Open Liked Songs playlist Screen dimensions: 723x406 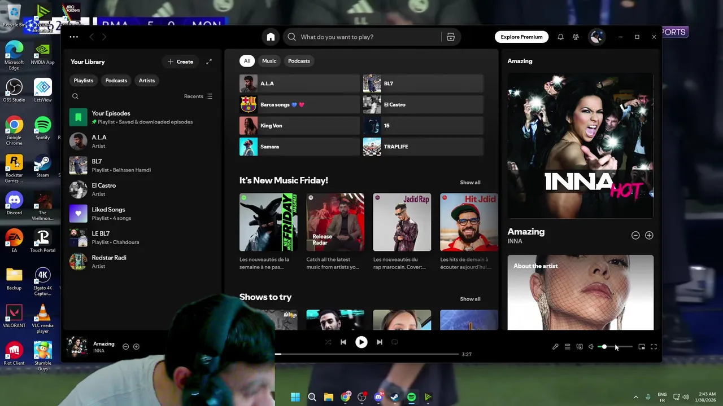point(141,214)
